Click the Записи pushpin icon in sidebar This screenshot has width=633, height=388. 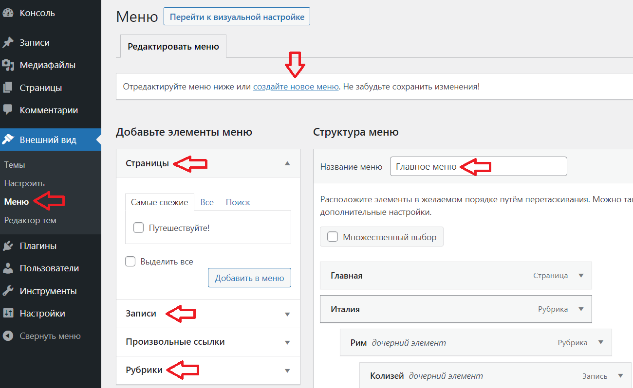point(7,43)
